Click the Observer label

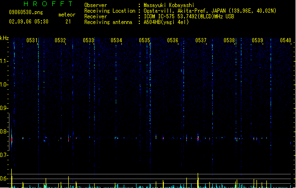tap(96, 5)
